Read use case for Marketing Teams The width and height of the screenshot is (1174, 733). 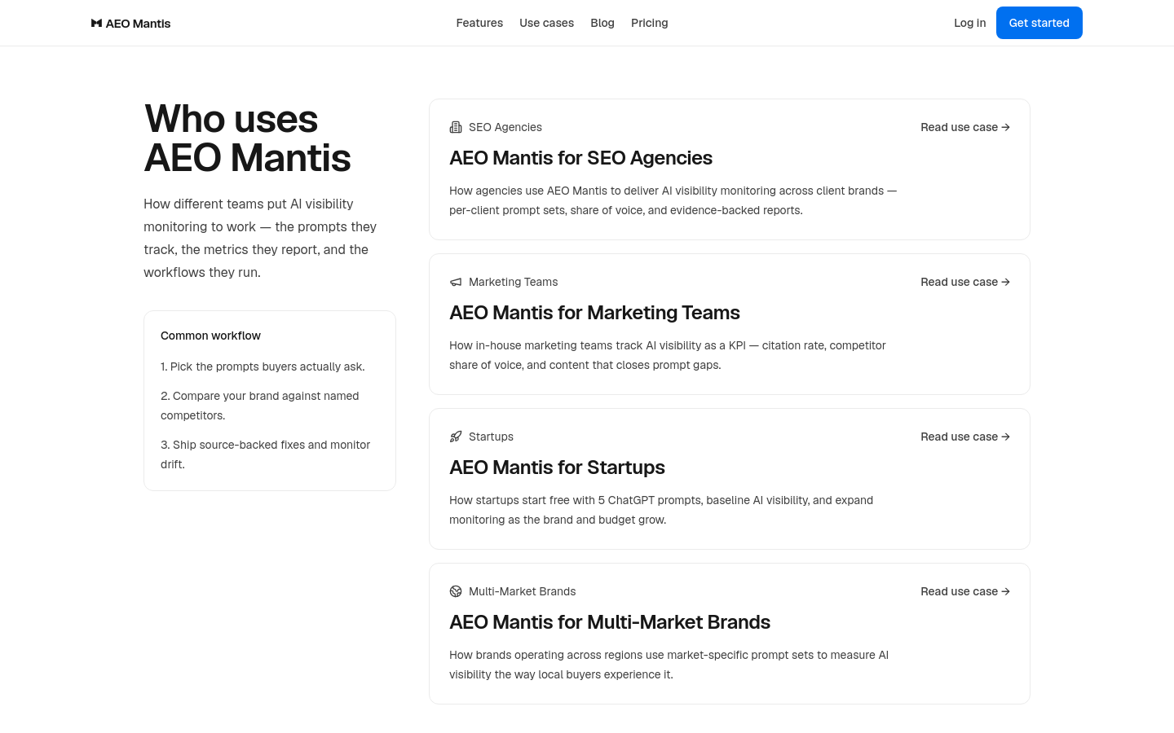click(965, 282)
